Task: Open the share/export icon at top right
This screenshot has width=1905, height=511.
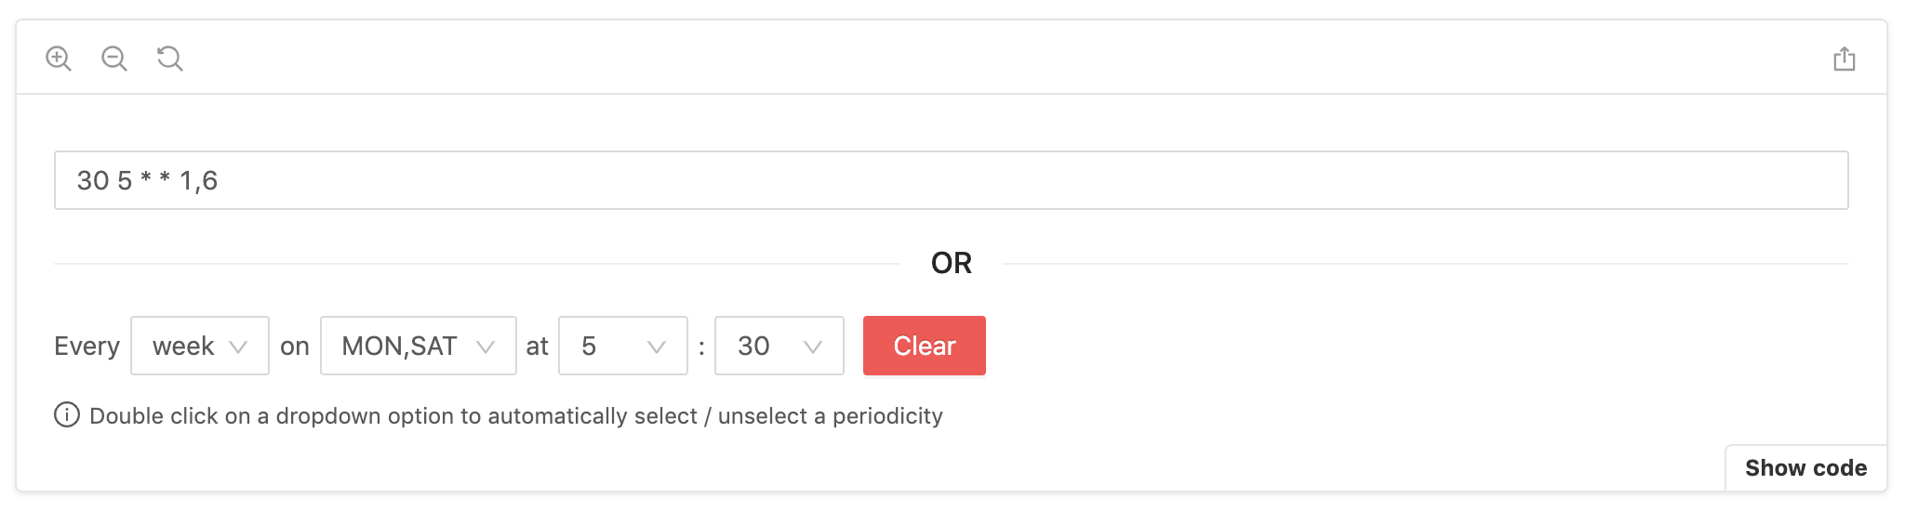Action: [1844, 59]
